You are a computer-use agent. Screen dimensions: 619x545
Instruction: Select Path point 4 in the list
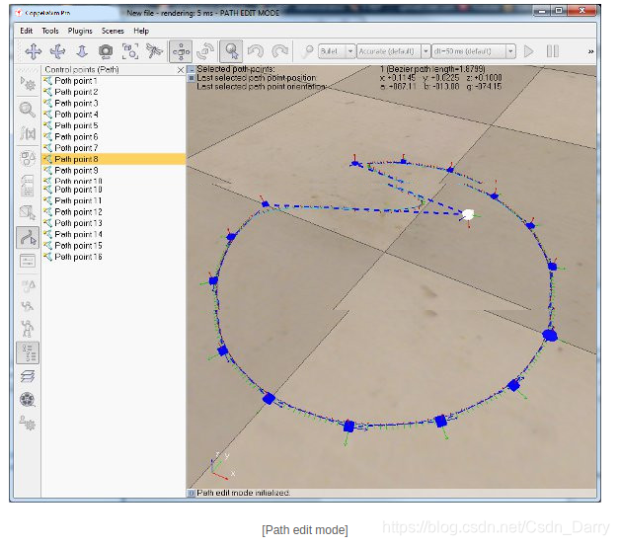114,115
